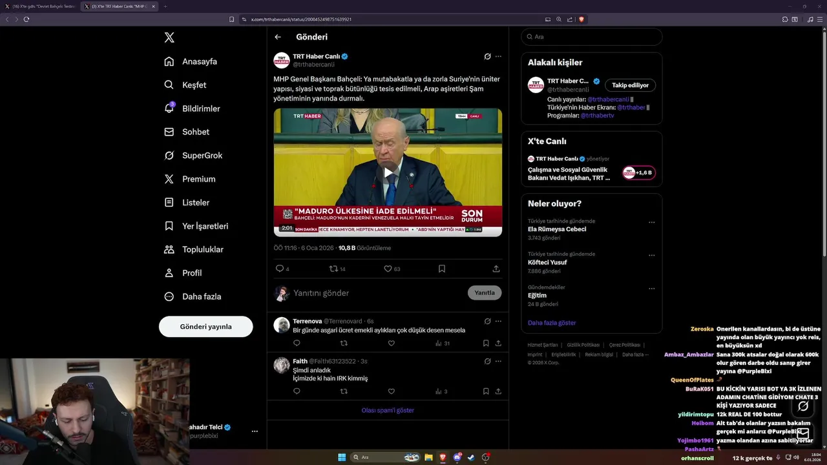The height and width of the screenshot is (465, 827).
Task: Bookmark Faith's comment
Action: pos(486,391)
